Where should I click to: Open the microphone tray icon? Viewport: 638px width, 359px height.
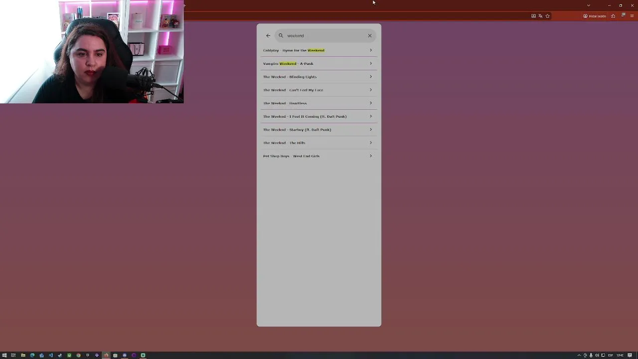tap(591, 356)
